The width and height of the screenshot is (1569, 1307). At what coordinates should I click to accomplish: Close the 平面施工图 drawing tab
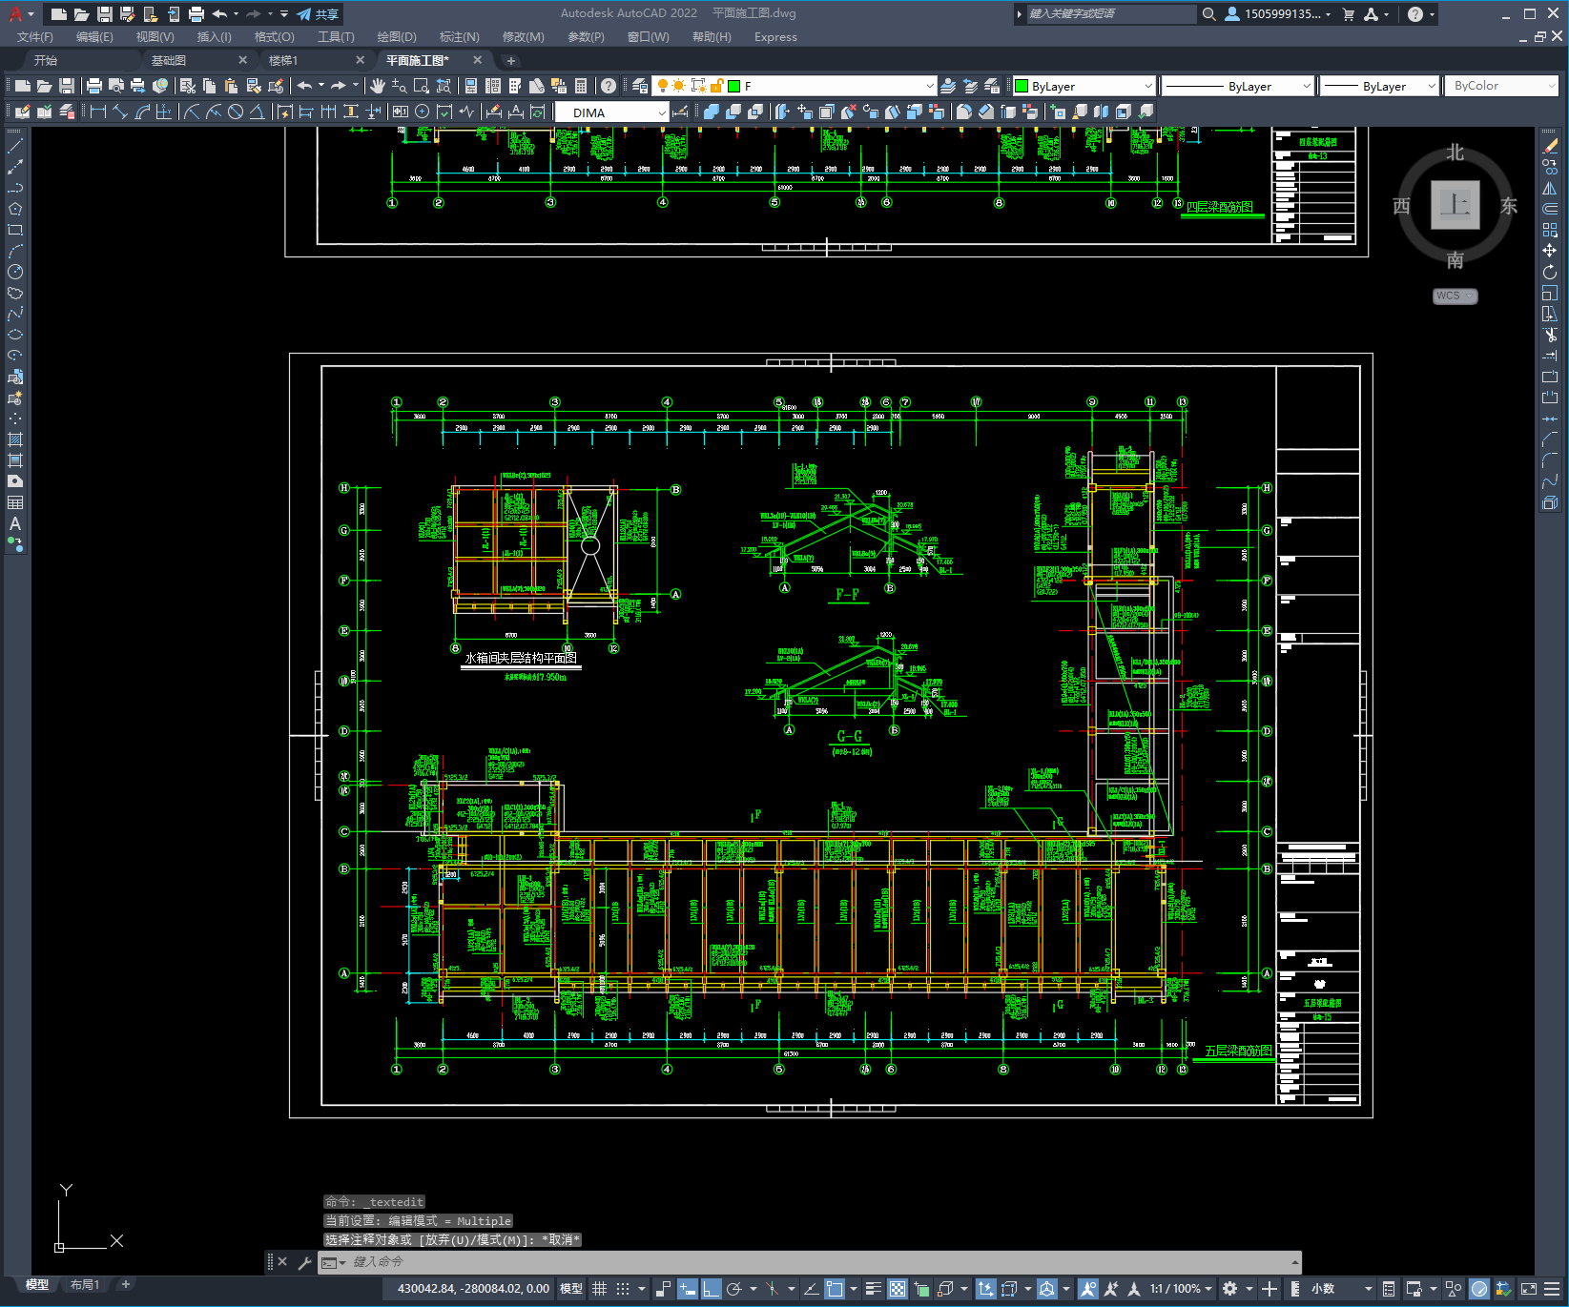tap(478, 60)
